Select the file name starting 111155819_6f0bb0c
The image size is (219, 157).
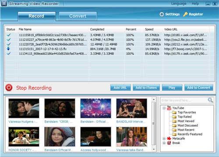click(53, 35)
